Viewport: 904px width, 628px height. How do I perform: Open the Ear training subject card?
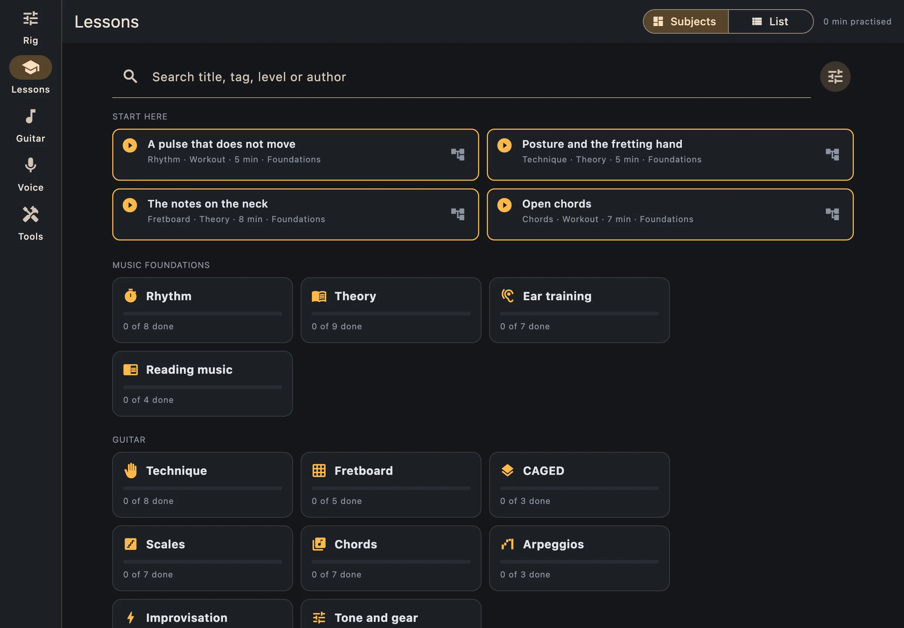[x=579, y=310]
